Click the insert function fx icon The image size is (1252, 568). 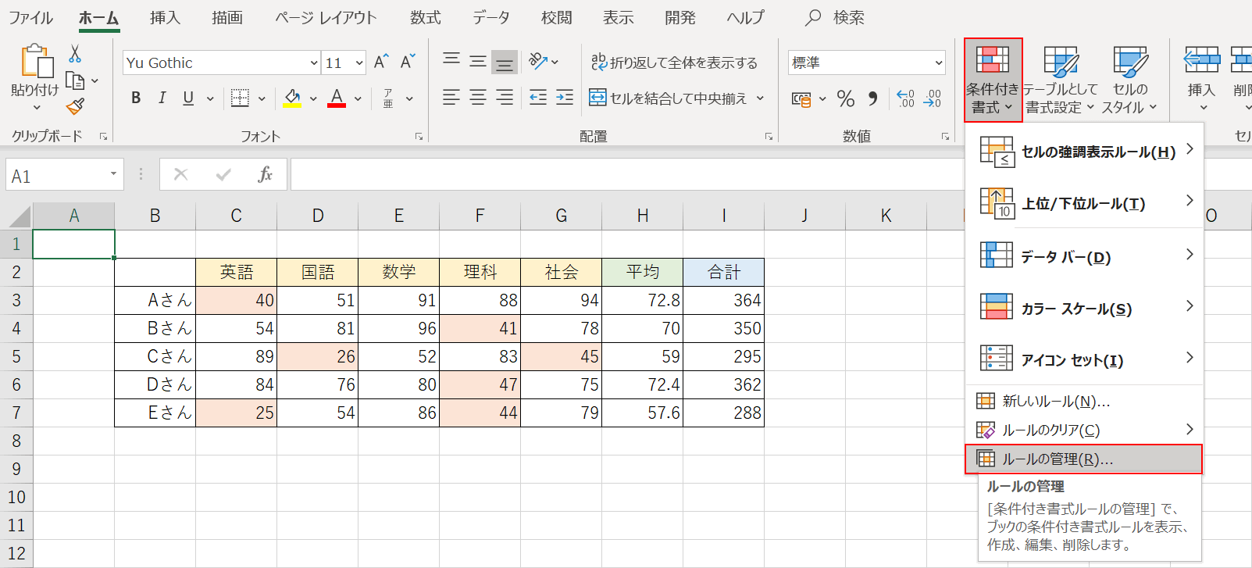click(266, 174)
